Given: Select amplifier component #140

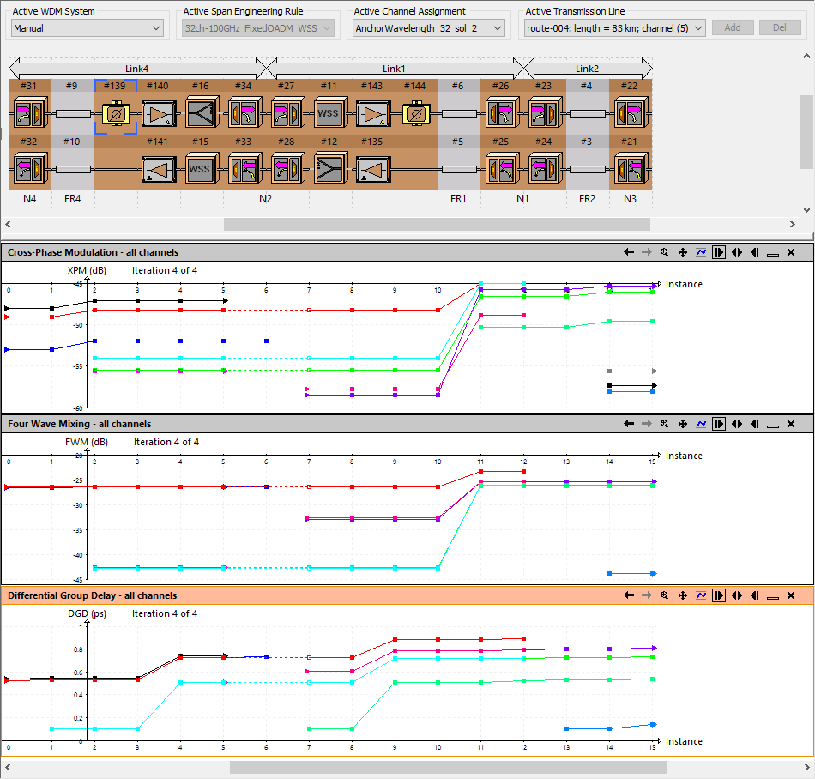Looking at the screenshot, I should coord(159,114).
